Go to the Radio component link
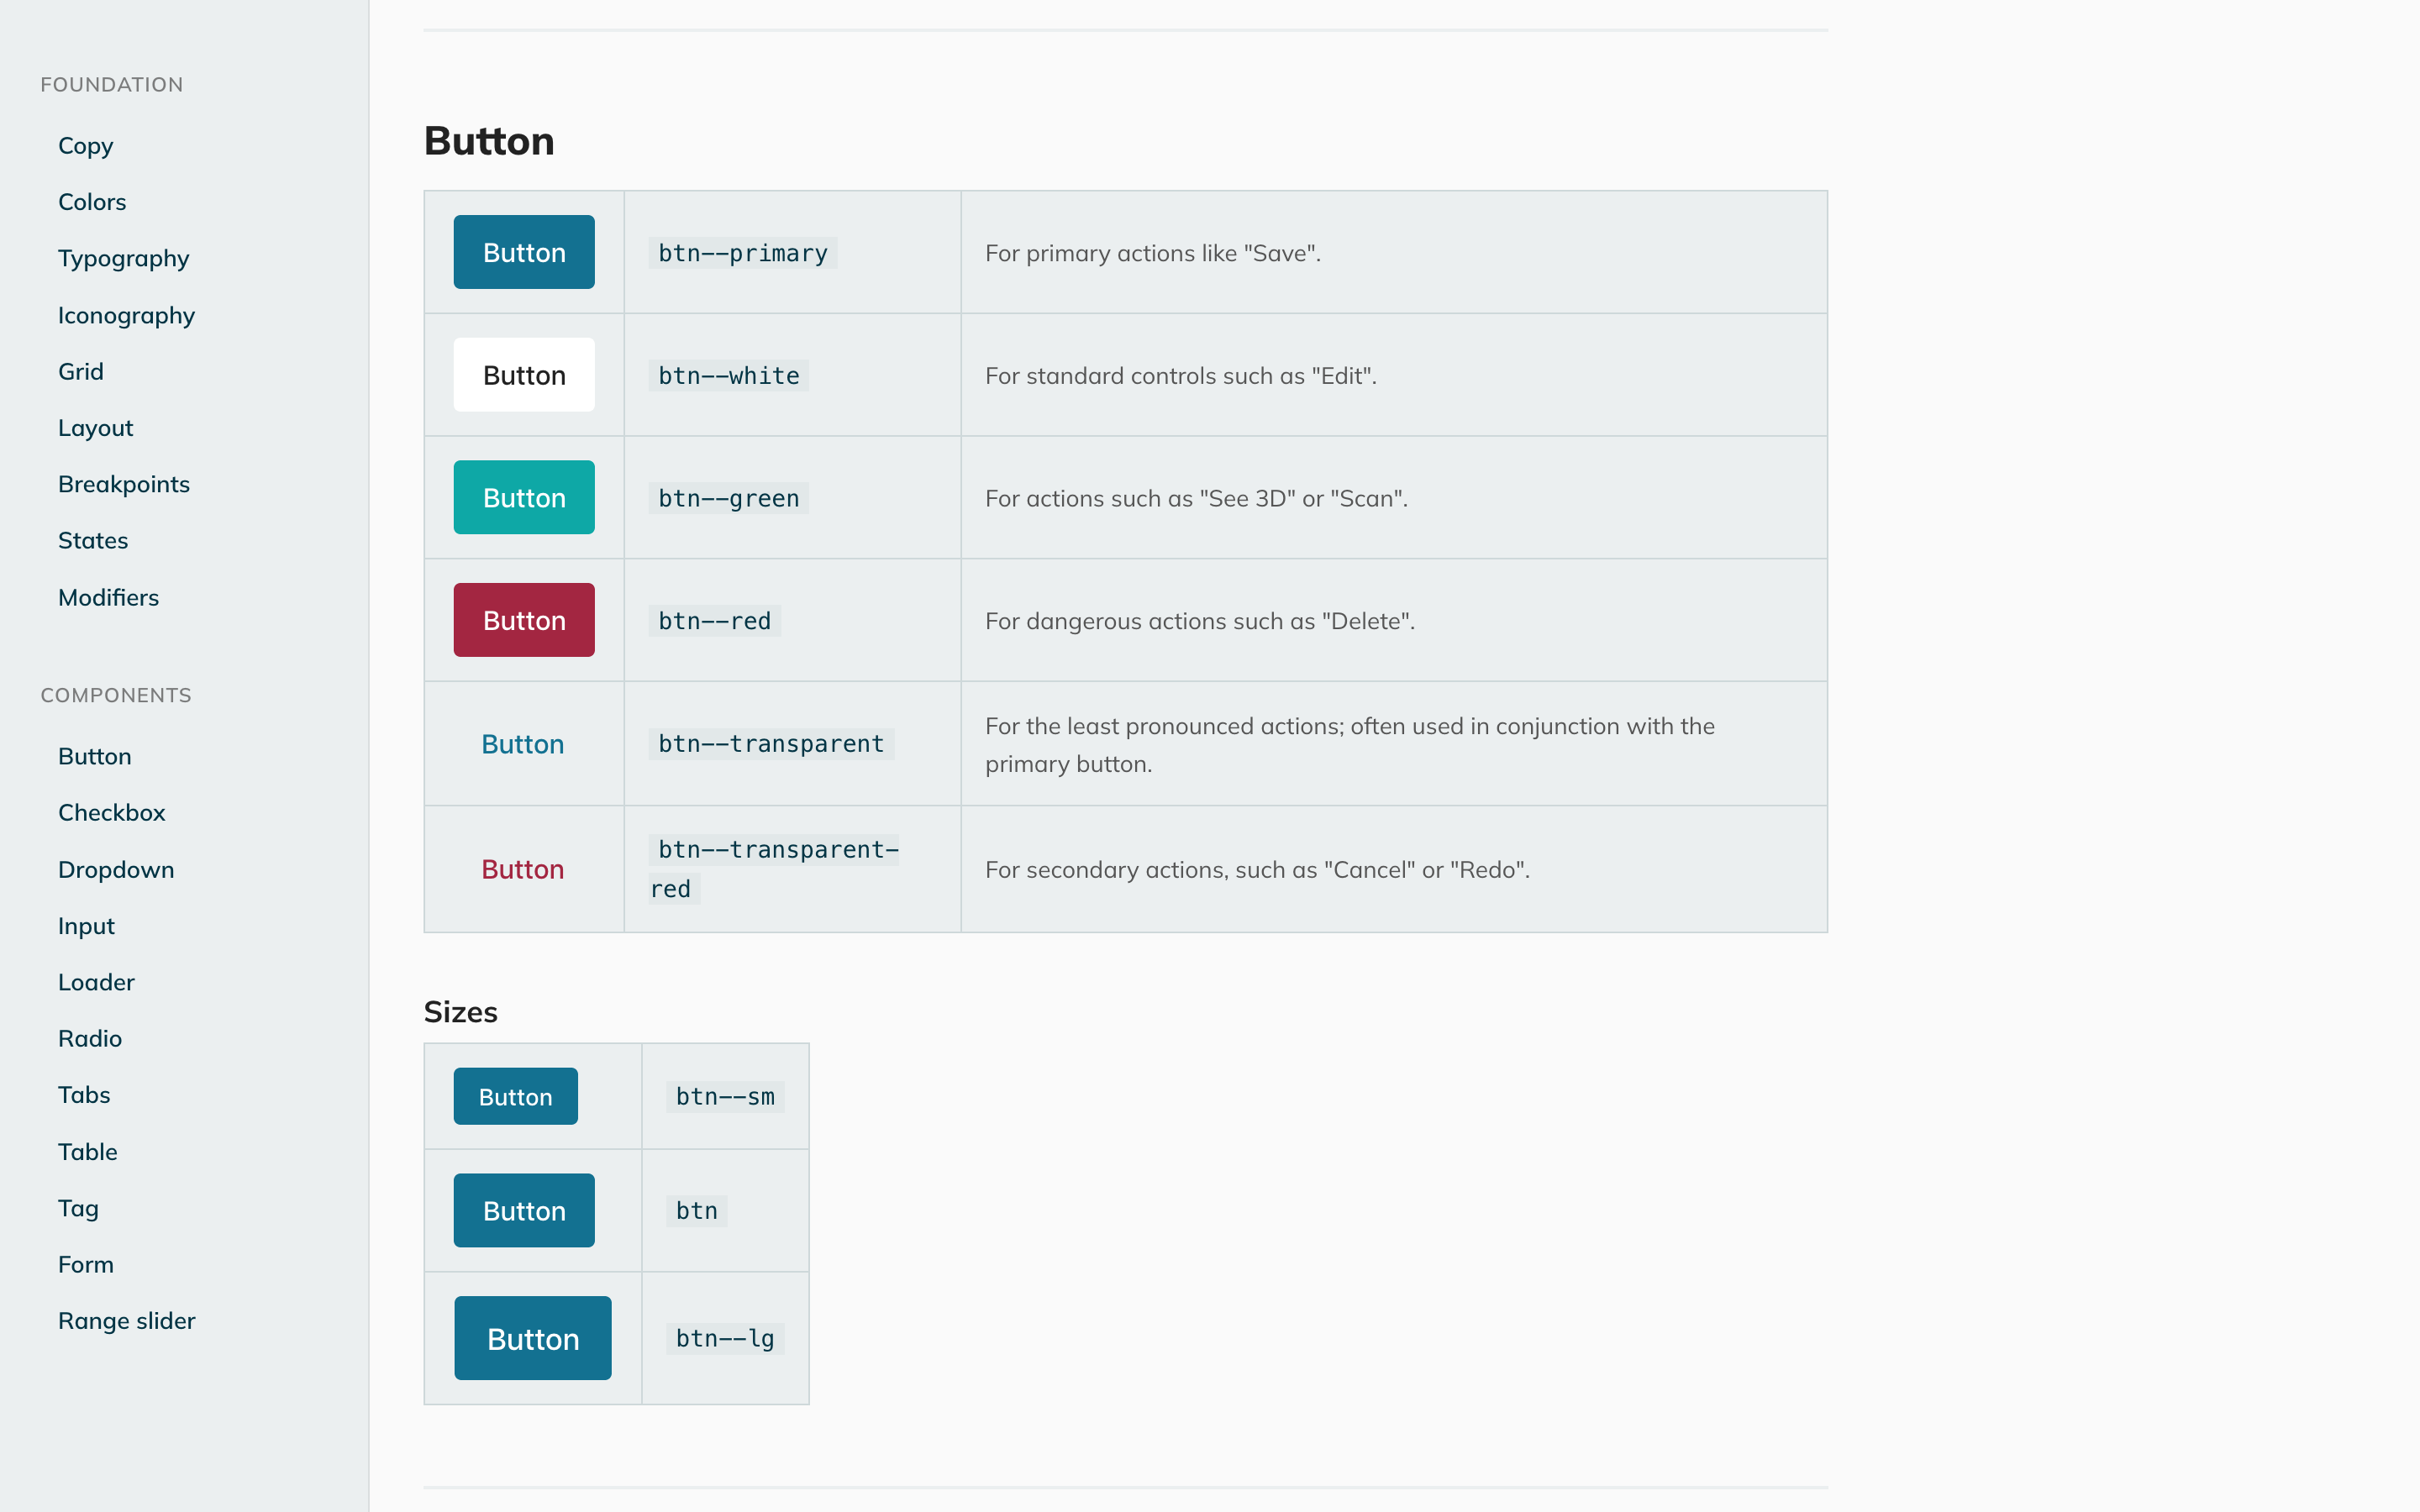 pyautogui.click(x=90, y=1038)
